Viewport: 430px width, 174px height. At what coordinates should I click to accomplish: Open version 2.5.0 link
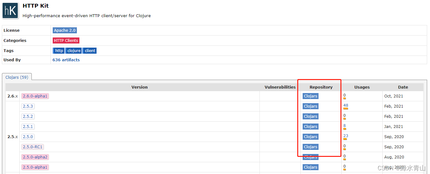28,137
